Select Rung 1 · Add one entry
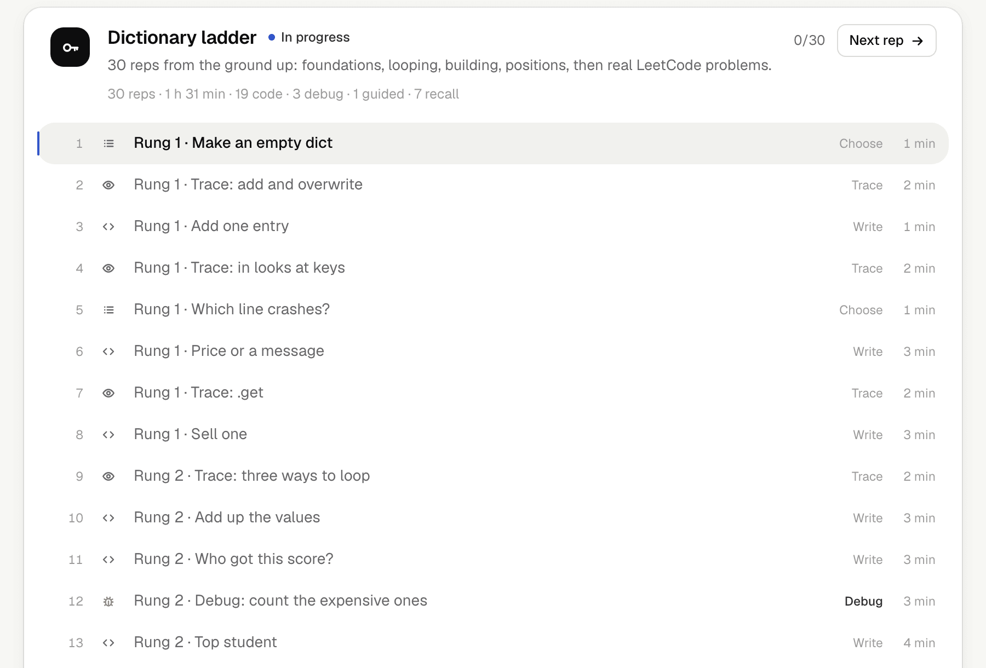Screen dimensions: 986x668 [493, 227]
